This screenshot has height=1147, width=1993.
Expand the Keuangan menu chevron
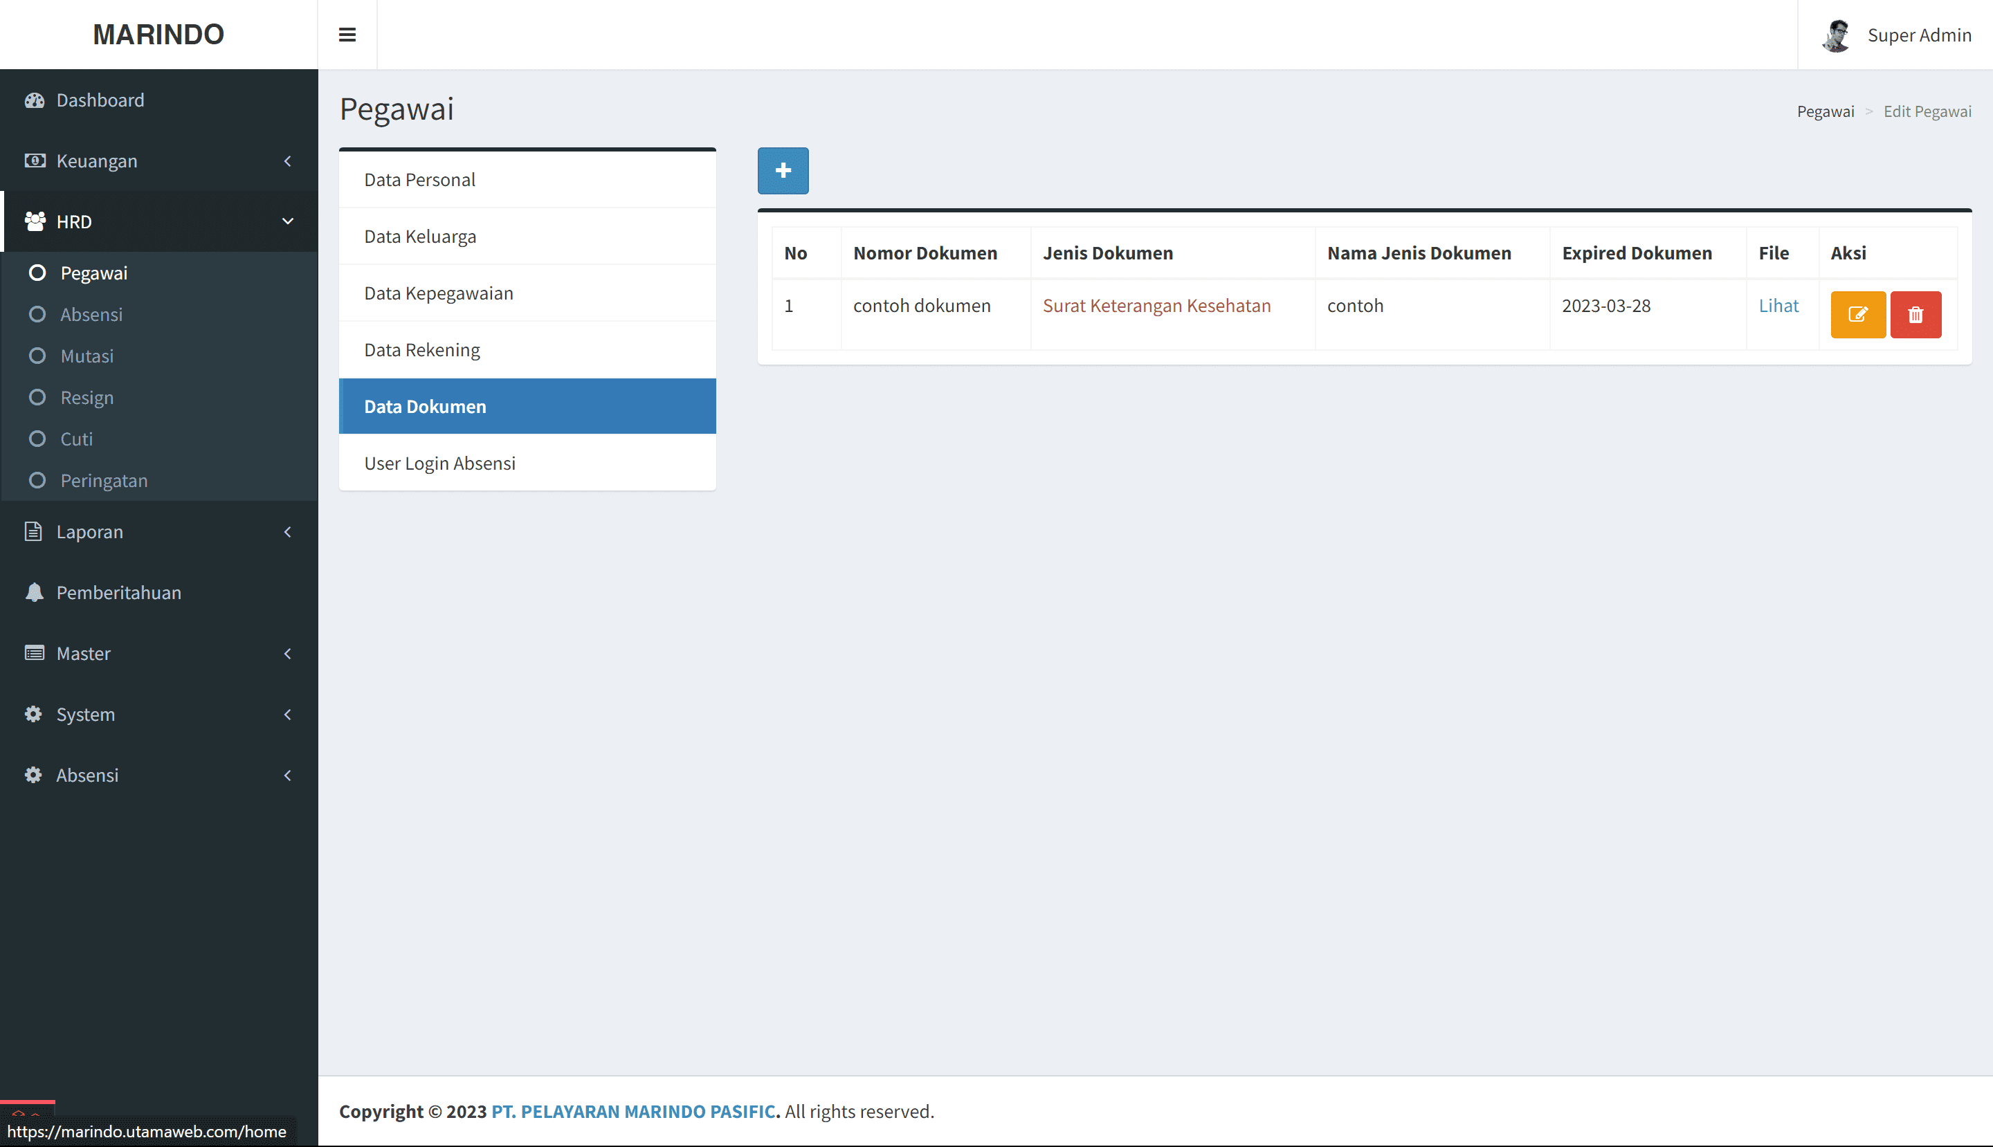pyautogui.click(x=288, y=160)
